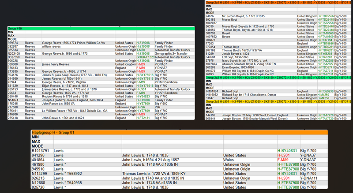The height and width of the screenshot is (193, 353).
Task: Select the 'william reeves' ancestor cell
Action: pyautogui.click(x=51, y=46)
